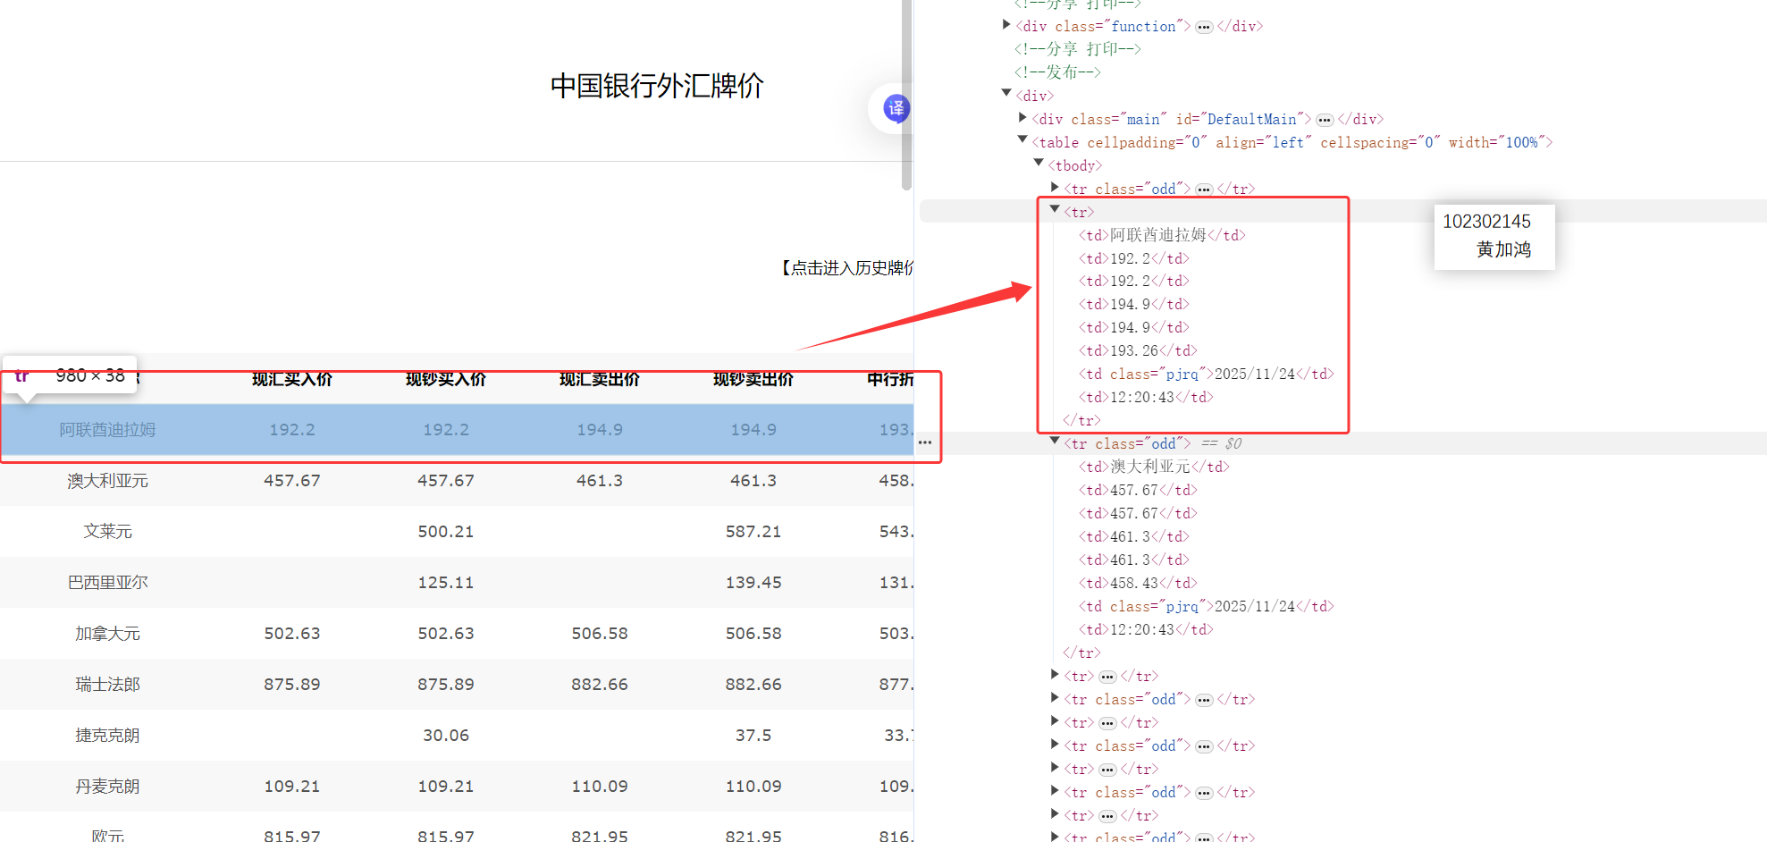Click the 现钞卖出价 column header
The height and width of the screenshot is (842, 1767).
pos(753,379)
